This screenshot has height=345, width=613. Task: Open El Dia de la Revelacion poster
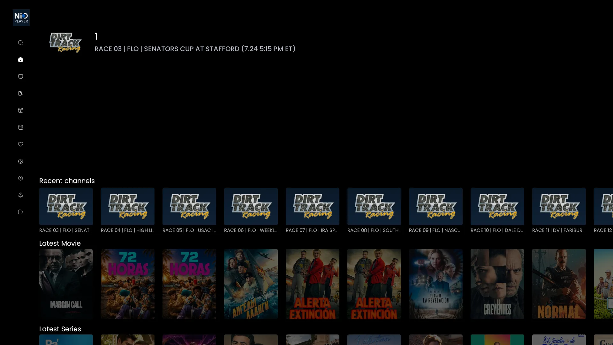click(x=436, y=284)
